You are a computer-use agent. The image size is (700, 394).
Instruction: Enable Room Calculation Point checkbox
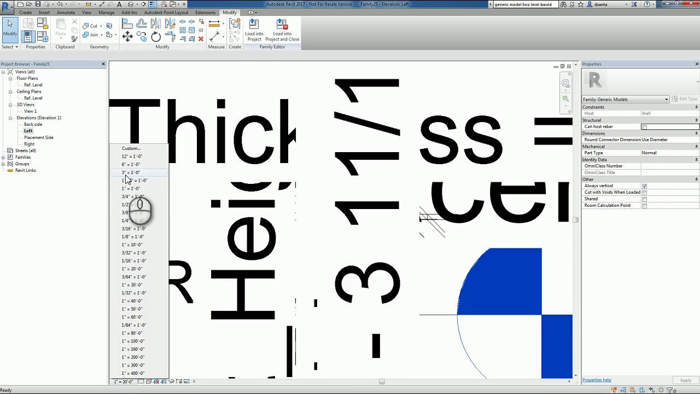tap(644, 206)
